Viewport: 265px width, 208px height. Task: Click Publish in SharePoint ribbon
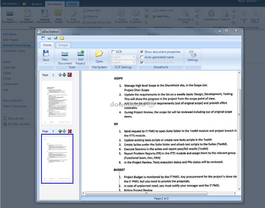[x=225, y=16]
